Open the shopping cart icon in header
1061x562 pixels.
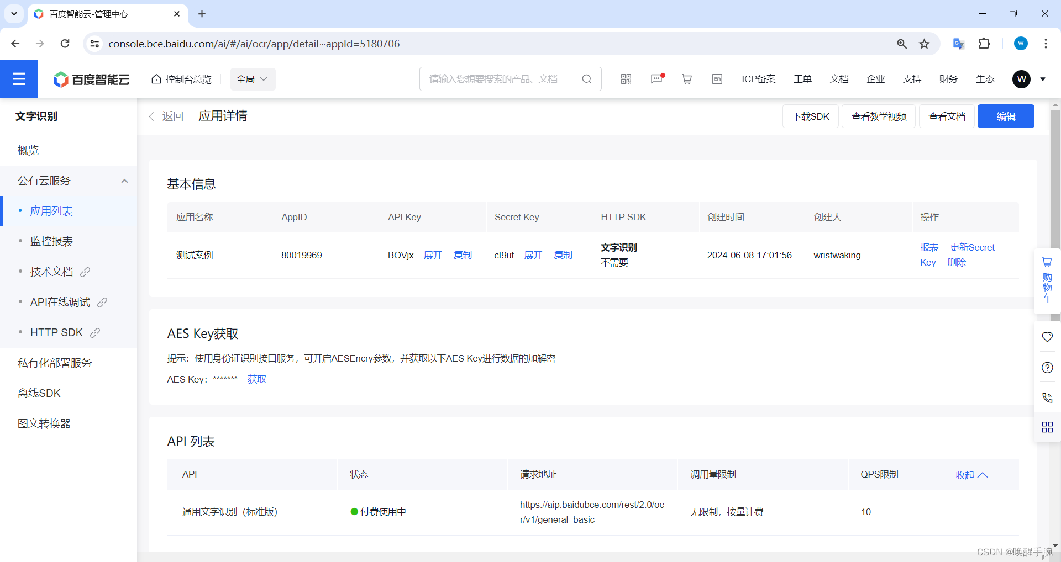687,79
